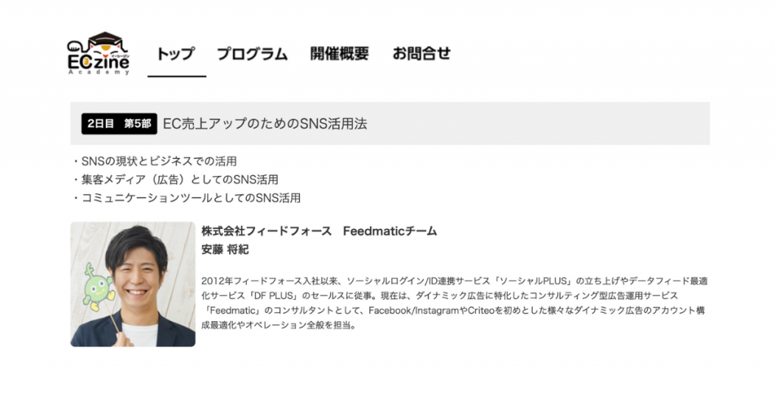
Task: Click the gray session header bar
Action: [390, 123]
